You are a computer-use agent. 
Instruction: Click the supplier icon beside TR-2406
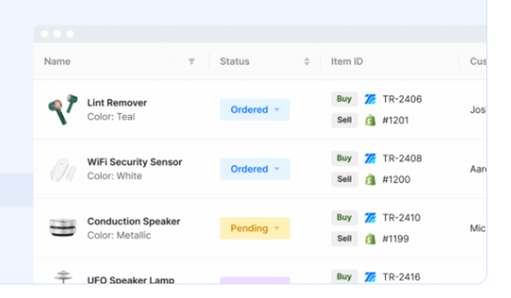(370, 99)
